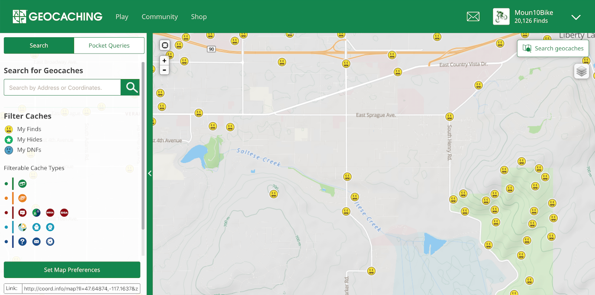Filter by EarthCache type icon

tap(22, 227)
